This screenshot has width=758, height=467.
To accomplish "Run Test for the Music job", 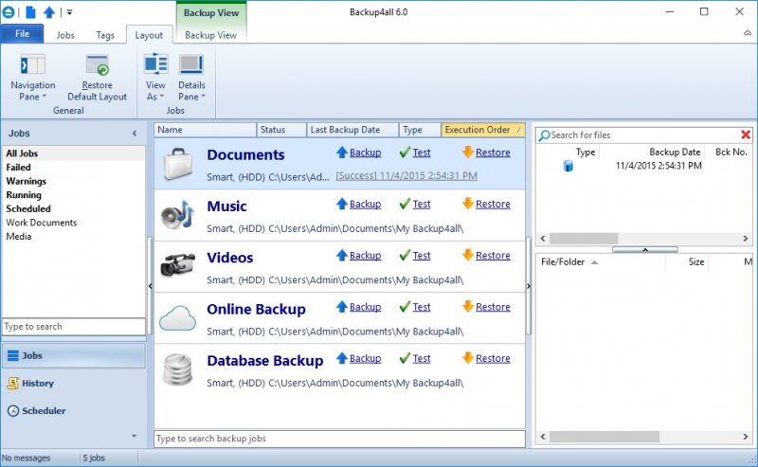I will tap(415, 205).
